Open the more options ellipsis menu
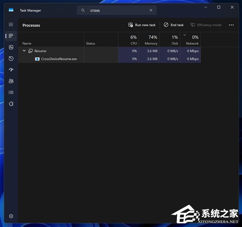Viewport: 242px width, 227px height. coord(231,25)
